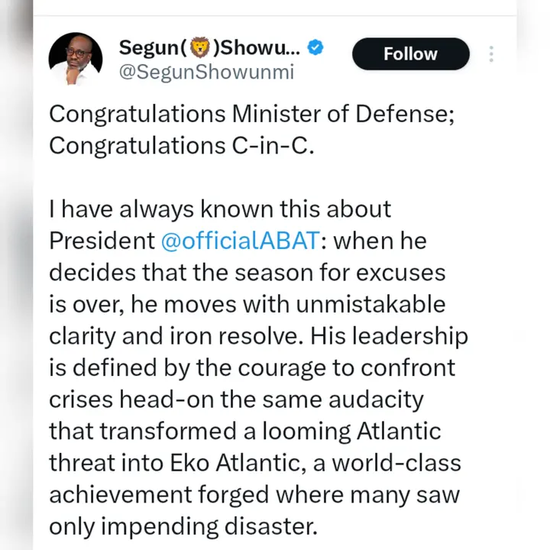
Task: Click the display name starting with Segun
Action: click(210, 47)
